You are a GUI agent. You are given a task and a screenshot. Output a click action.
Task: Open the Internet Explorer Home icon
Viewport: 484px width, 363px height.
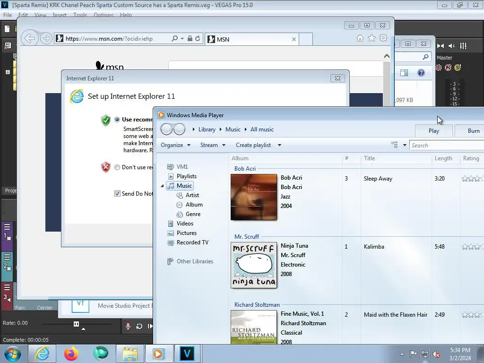pyautogui.click(x=360, y=38)
